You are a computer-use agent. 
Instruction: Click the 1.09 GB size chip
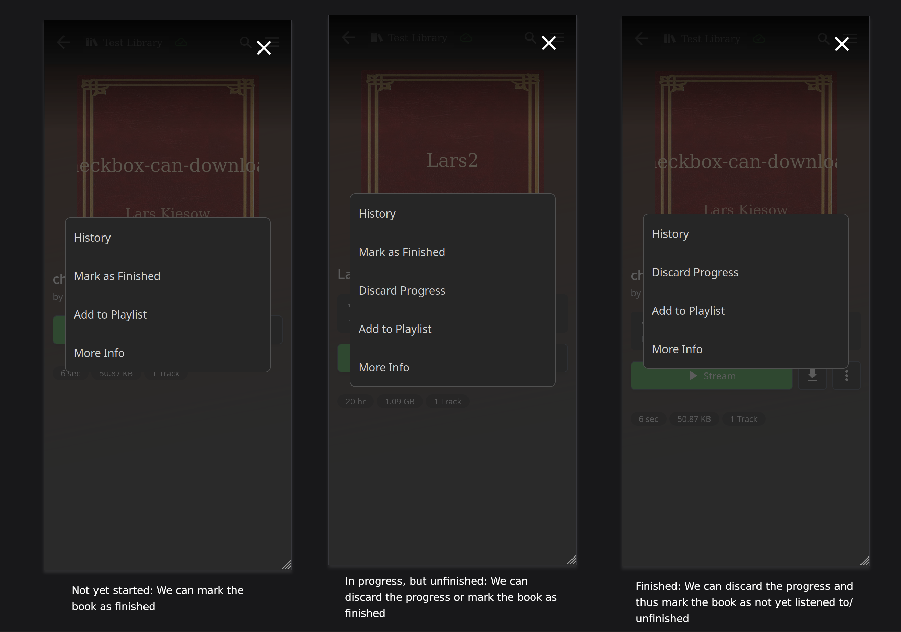click(400, 402)
